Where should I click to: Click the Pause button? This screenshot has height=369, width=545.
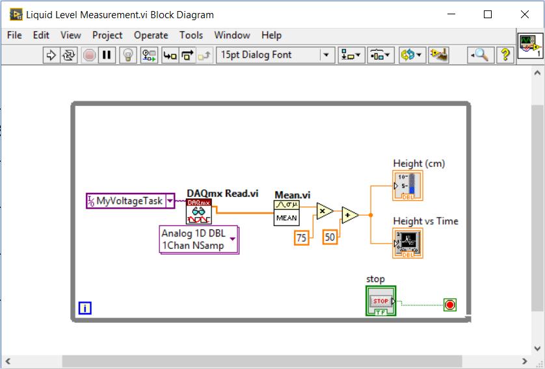[x=107, y=55]
